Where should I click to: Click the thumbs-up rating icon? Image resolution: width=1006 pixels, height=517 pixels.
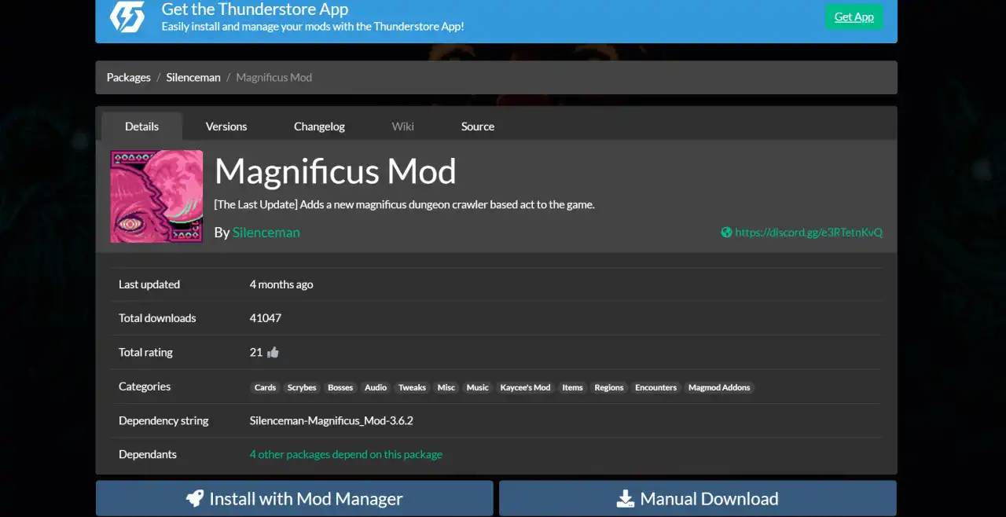(273, 352)
